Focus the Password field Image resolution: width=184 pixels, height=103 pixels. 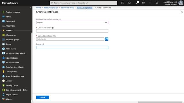(x=72, y=47)
